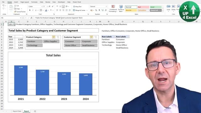The image size is (201, 113).
Task: Click the Align Left icon
Action: pyautogui.click(x=57, y=10)
